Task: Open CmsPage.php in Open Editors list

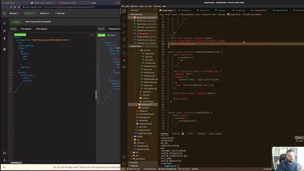Action: tap(142, 34)
